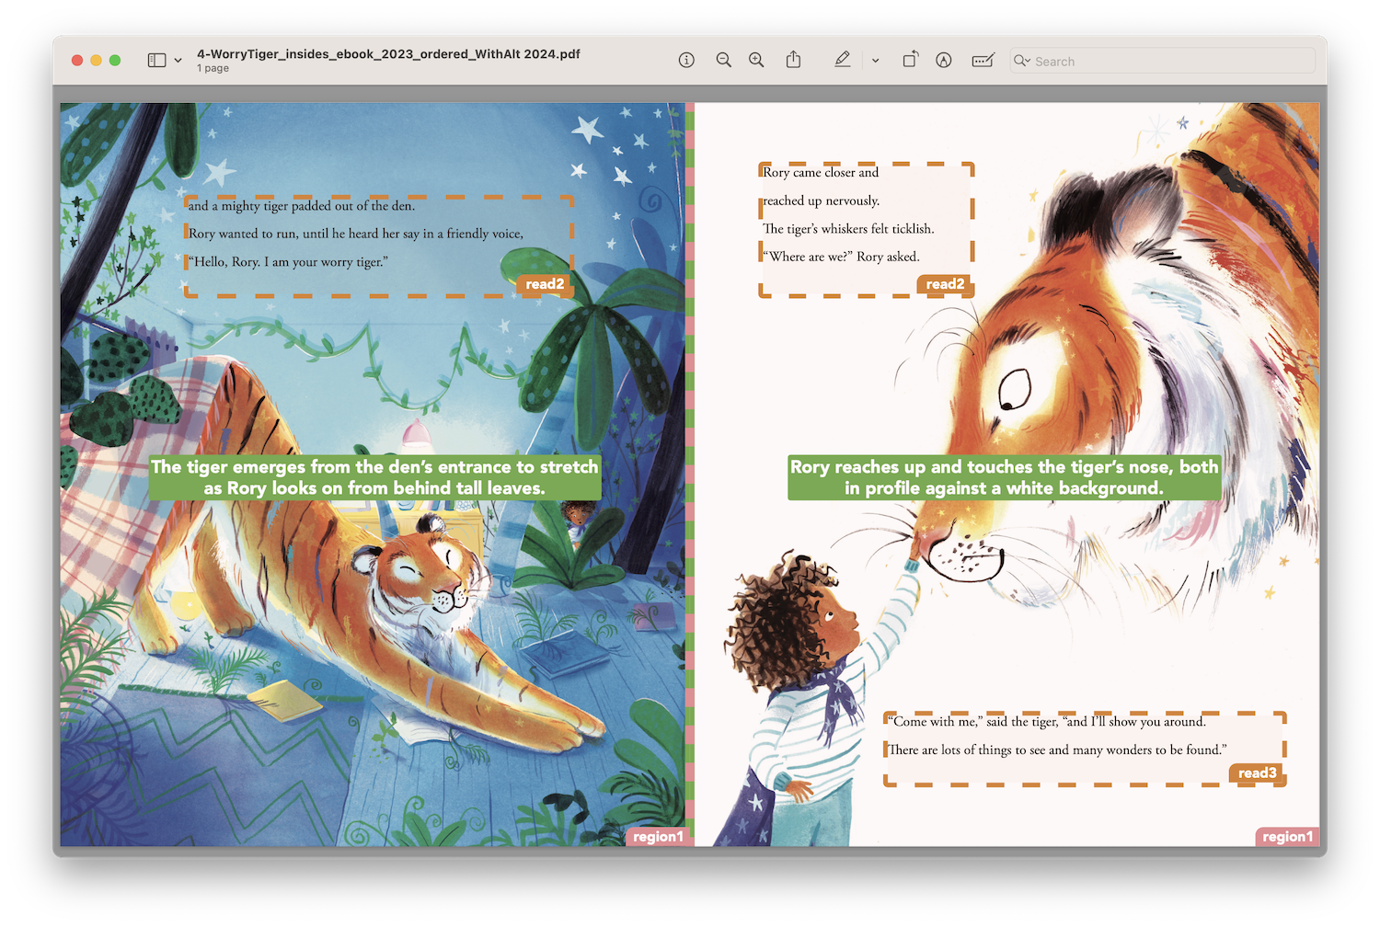The width and height of the screenshot is (1380, 927).
Task: Expand the sidebar view options chevron
Action: (x=178, y=61)
